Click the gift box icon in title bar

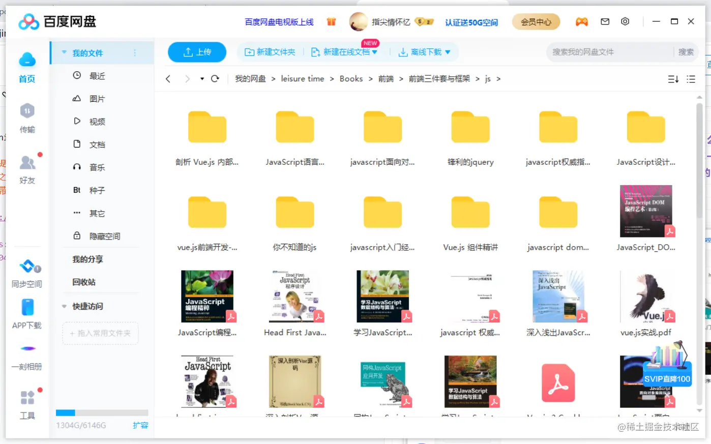click(x=332, y=21)
